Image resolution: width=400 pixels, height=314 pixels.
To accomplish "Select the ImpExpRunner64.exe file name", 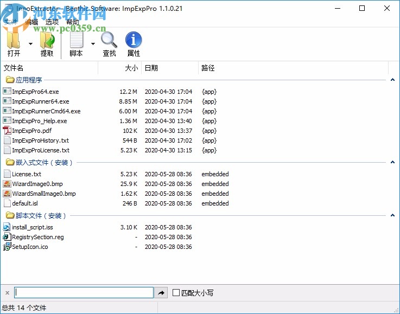I will click(x=41, y=101).
